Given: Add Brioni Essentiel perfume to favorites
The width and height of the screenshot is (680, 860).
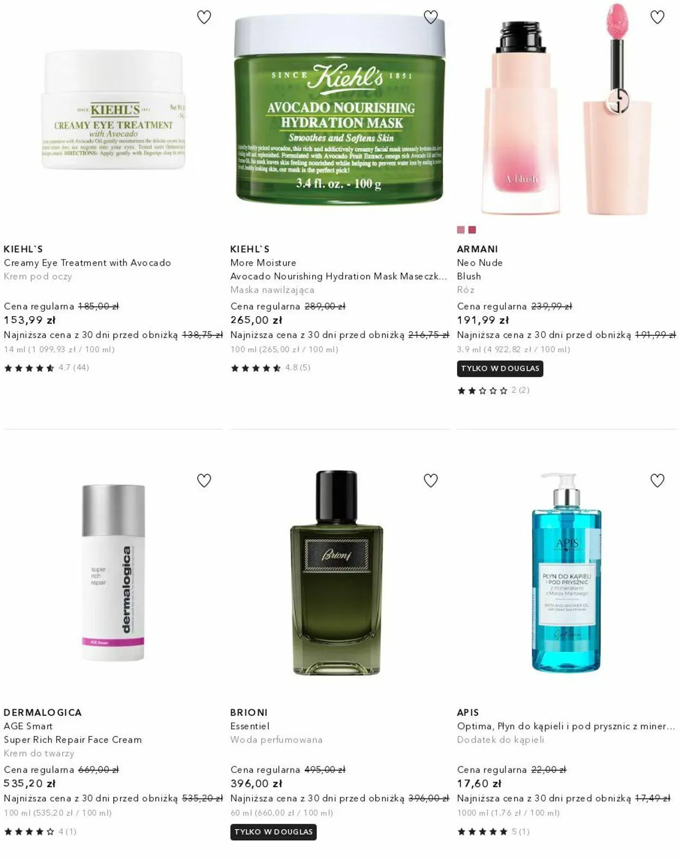Looking at the screenshot, I should click(x=431, y=481).
